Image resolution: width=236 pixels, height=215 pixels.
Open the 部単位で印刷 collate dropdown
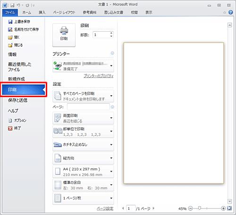coord(83,132)
